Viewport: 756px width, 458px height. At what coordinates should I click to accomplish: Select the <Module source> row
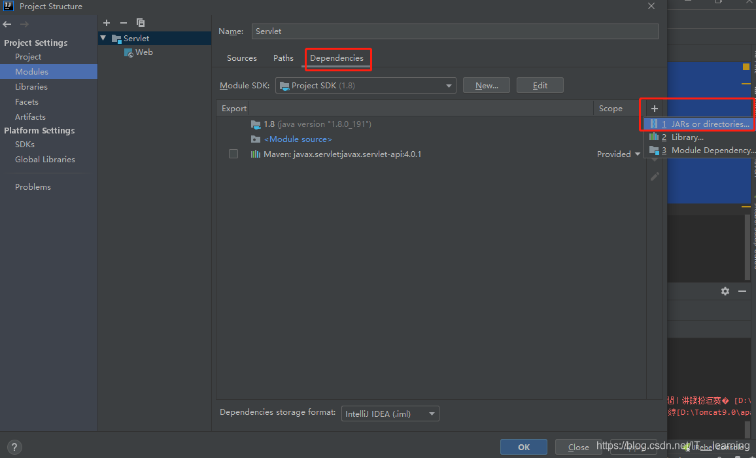coord(431,139)
